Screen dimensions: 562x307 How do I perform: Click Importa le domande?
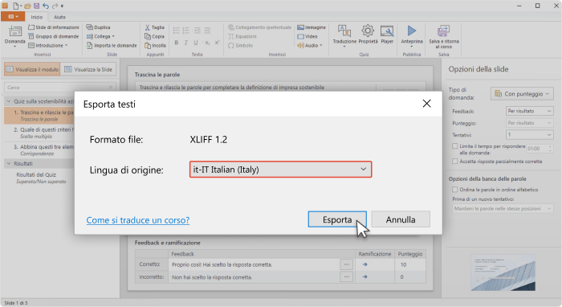tap(112, 46)
